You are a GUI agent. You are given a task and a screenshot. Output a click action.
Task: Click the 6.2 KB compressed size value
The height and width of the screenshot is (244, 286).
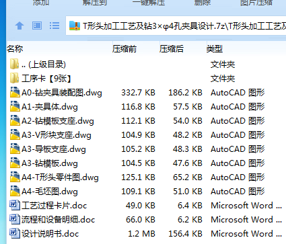(x=190, y=220)
